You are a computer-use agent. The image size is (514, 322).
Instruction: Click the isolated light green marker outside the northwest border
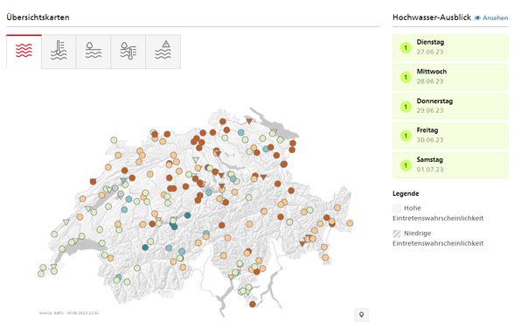[x=114, y=140]
